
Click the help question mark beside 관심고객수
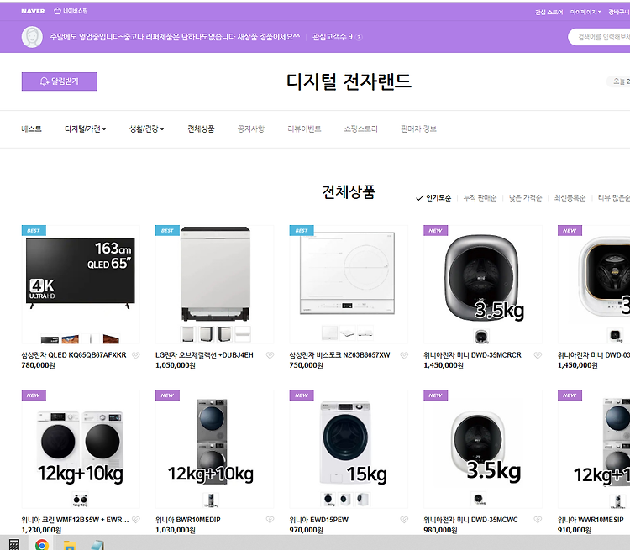pyautogui.click(x=360, y=37)
